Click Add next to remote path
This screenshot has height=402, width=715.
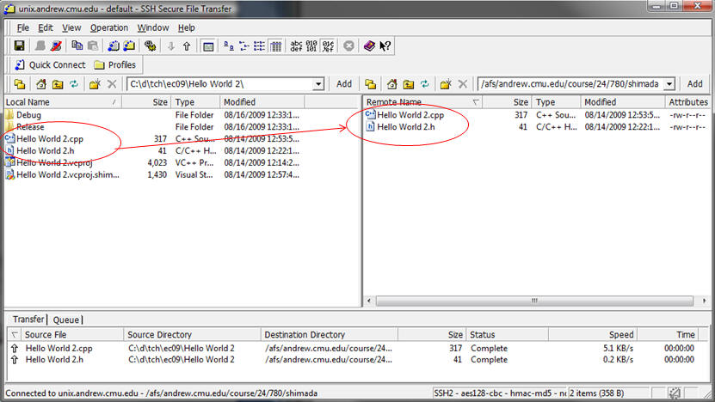pyautogui.click(x=694, y=84)
